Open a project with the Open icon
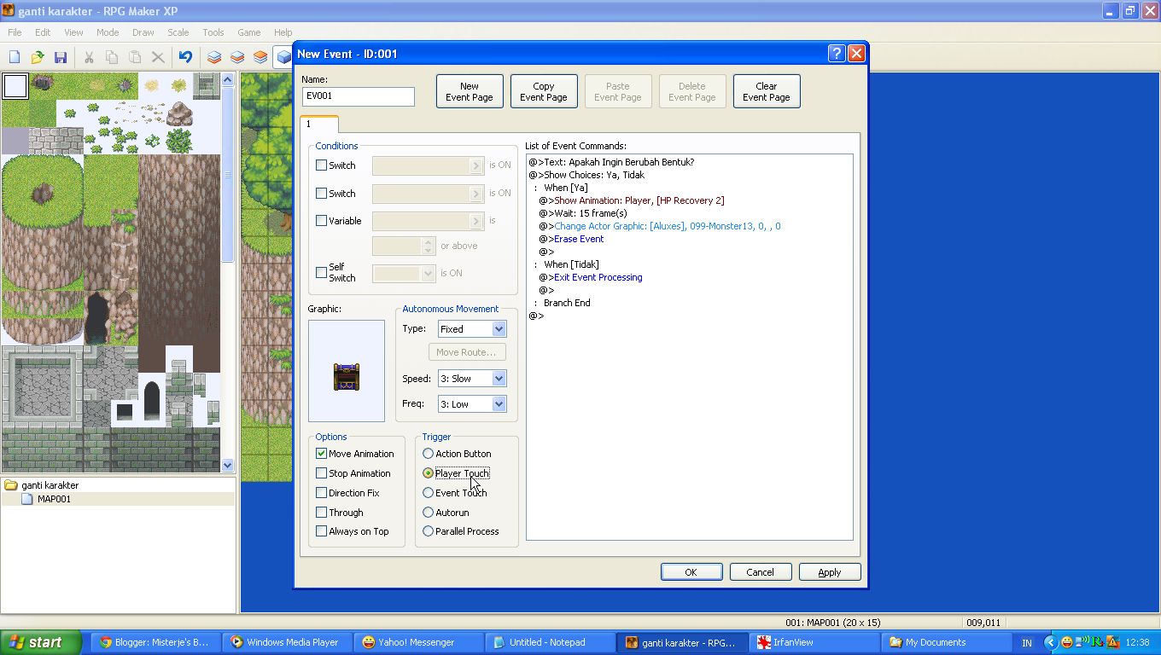The width and height of the screenshot is (1161, 655). [x=37, y=56]
